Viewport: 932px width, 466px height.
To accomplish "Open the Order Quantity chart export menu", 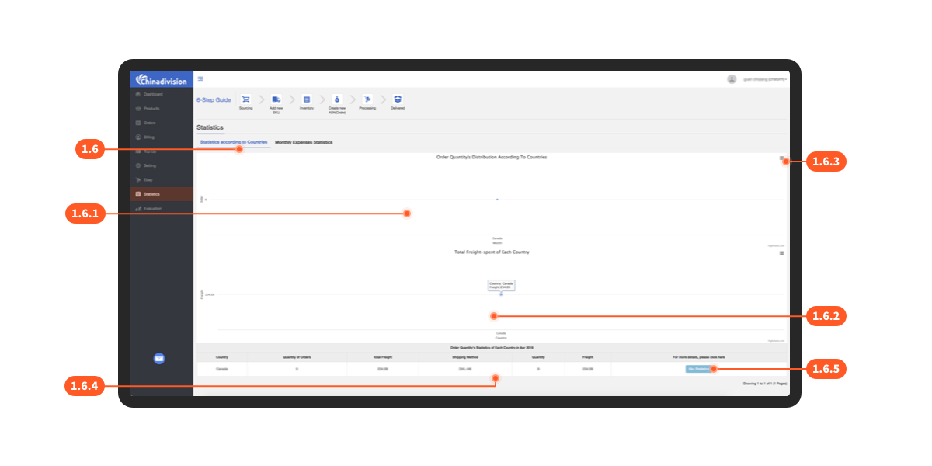I will pos(781,158).
